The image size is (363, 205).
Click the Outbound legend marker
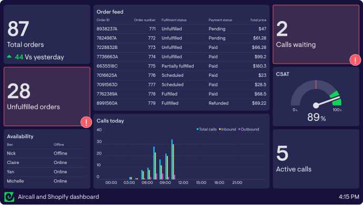(239, 129)
